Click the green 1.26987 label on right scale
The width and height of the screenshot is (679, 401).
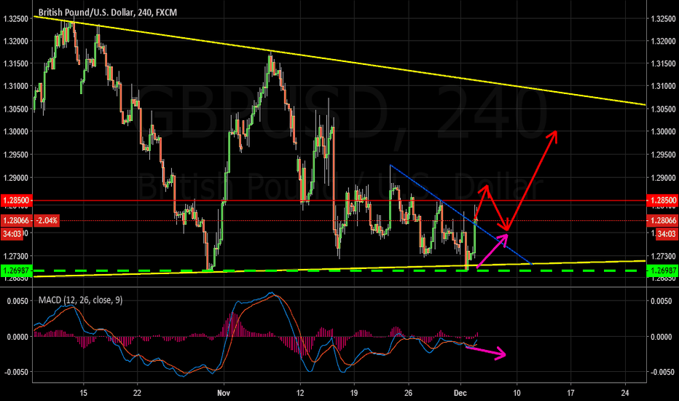pyautogui.click(x=662, y=270)
